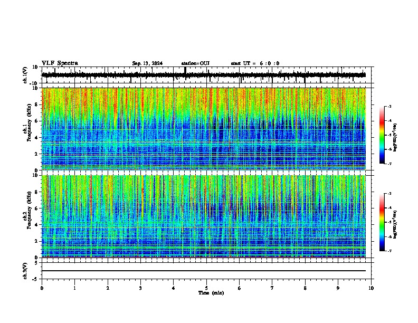This screenshot has width=418, height=323.
Task: Click the "Time (min)" axis label
Action: click(211, 293)
